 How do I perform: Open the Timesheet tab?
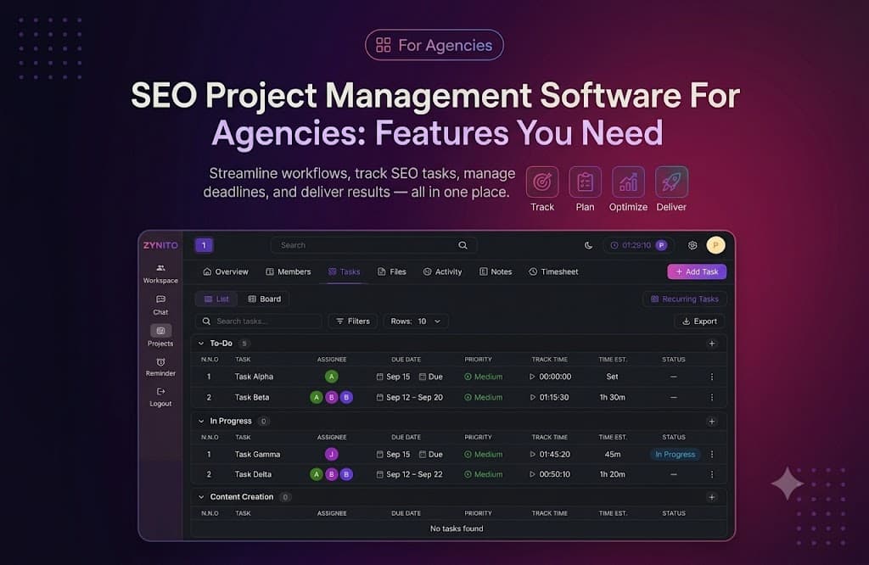(x=553, y=271)
